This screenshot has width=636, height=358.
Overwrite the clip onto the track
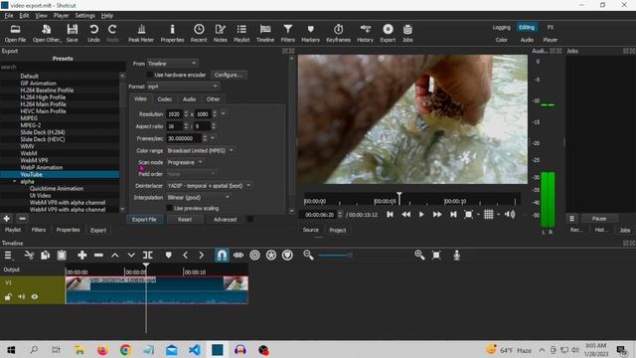coord(131,256)
